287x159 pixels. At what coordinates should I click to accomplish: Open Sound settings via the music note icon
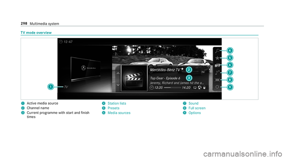click(217, 72)
